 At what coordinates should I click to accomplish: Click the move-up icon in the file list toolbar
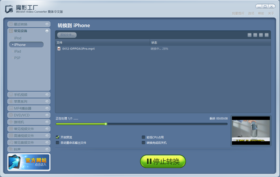point(250,35)
